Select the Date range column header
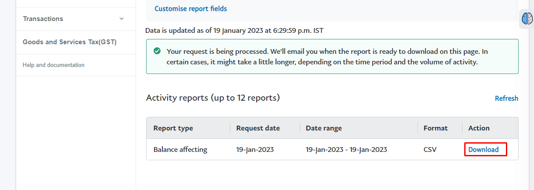The image size is (534, 190). click(x=324, y=128)
